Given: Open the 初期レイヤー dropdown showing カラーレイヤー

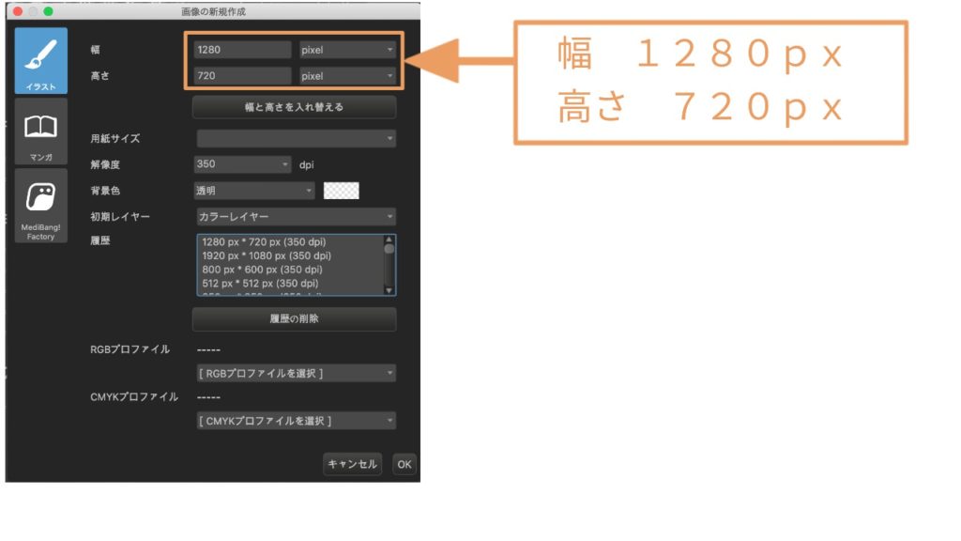Looking at the screenshot, I should pos(297,216).
